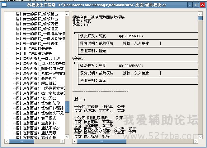Click icon beside 造梦西游4_怪物秒杀你
The image size is (207, 148).
point(19,103)
